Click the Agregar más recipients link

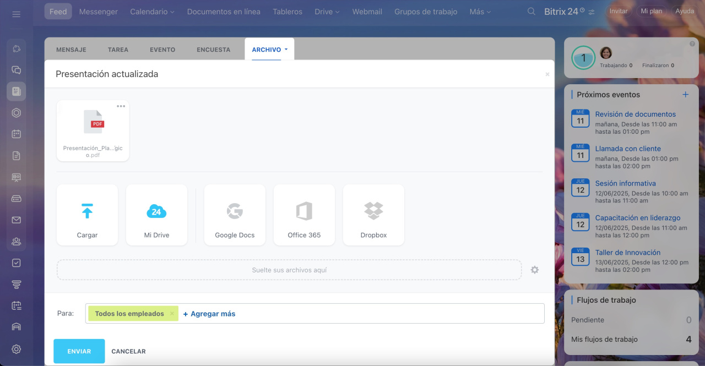[x=209, y=314]
